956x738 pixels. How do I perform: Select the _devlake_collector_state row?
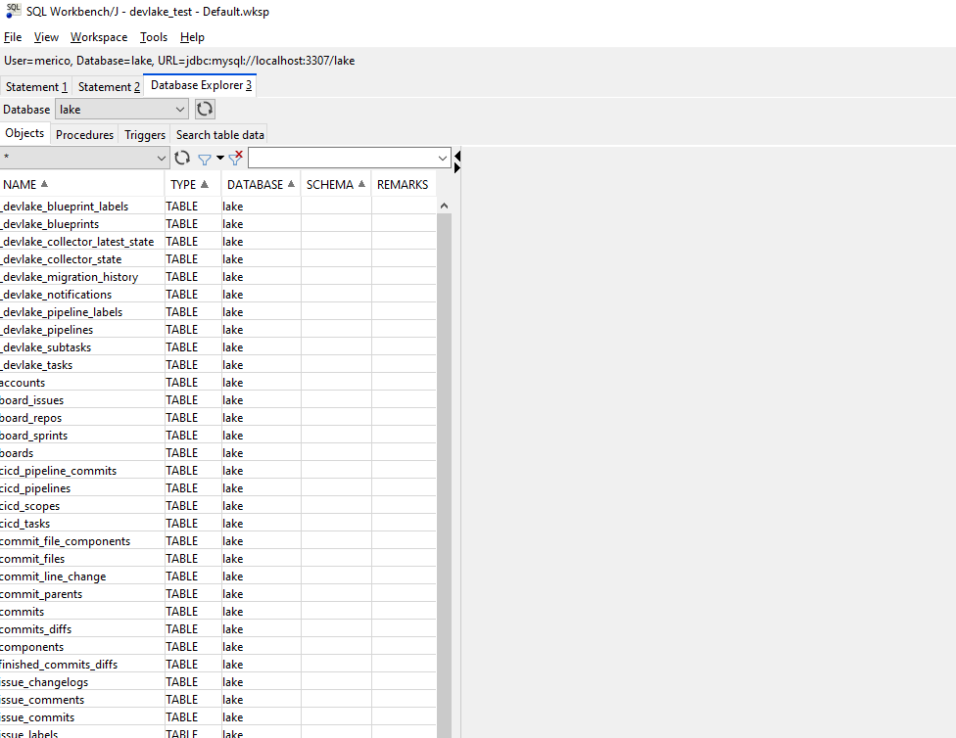tap(217, 259)
